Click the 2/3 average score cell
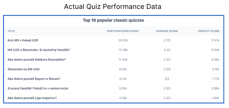Viewport: 229px width, 108px height. 167,79
